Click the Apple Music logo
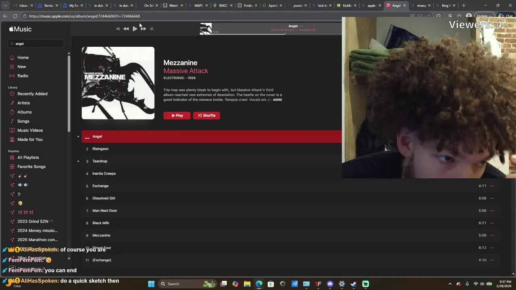516x290 pixels. coord(20,29)
